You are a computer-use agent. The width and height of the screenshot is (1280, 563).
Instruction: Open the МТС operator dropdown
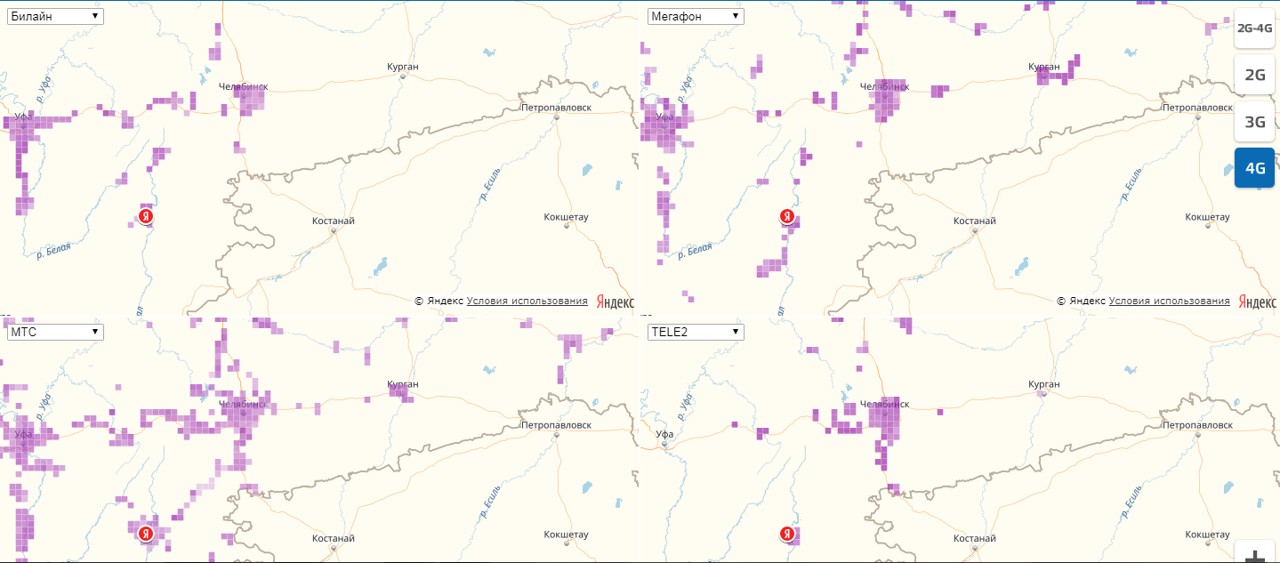pyautogui.click(x=55, y=332)
